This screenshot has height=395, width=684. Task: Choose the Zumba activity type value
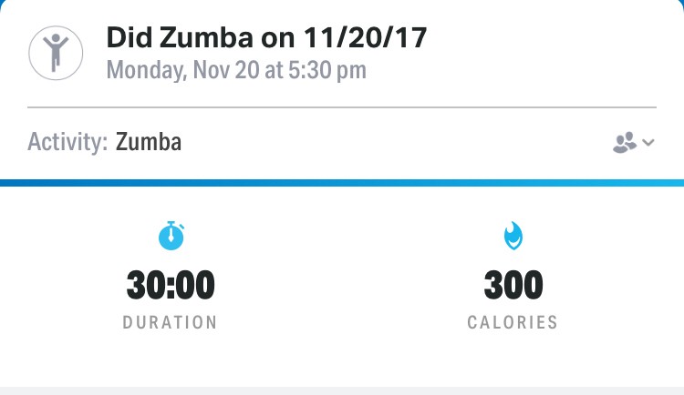click(x=149, y=142)
